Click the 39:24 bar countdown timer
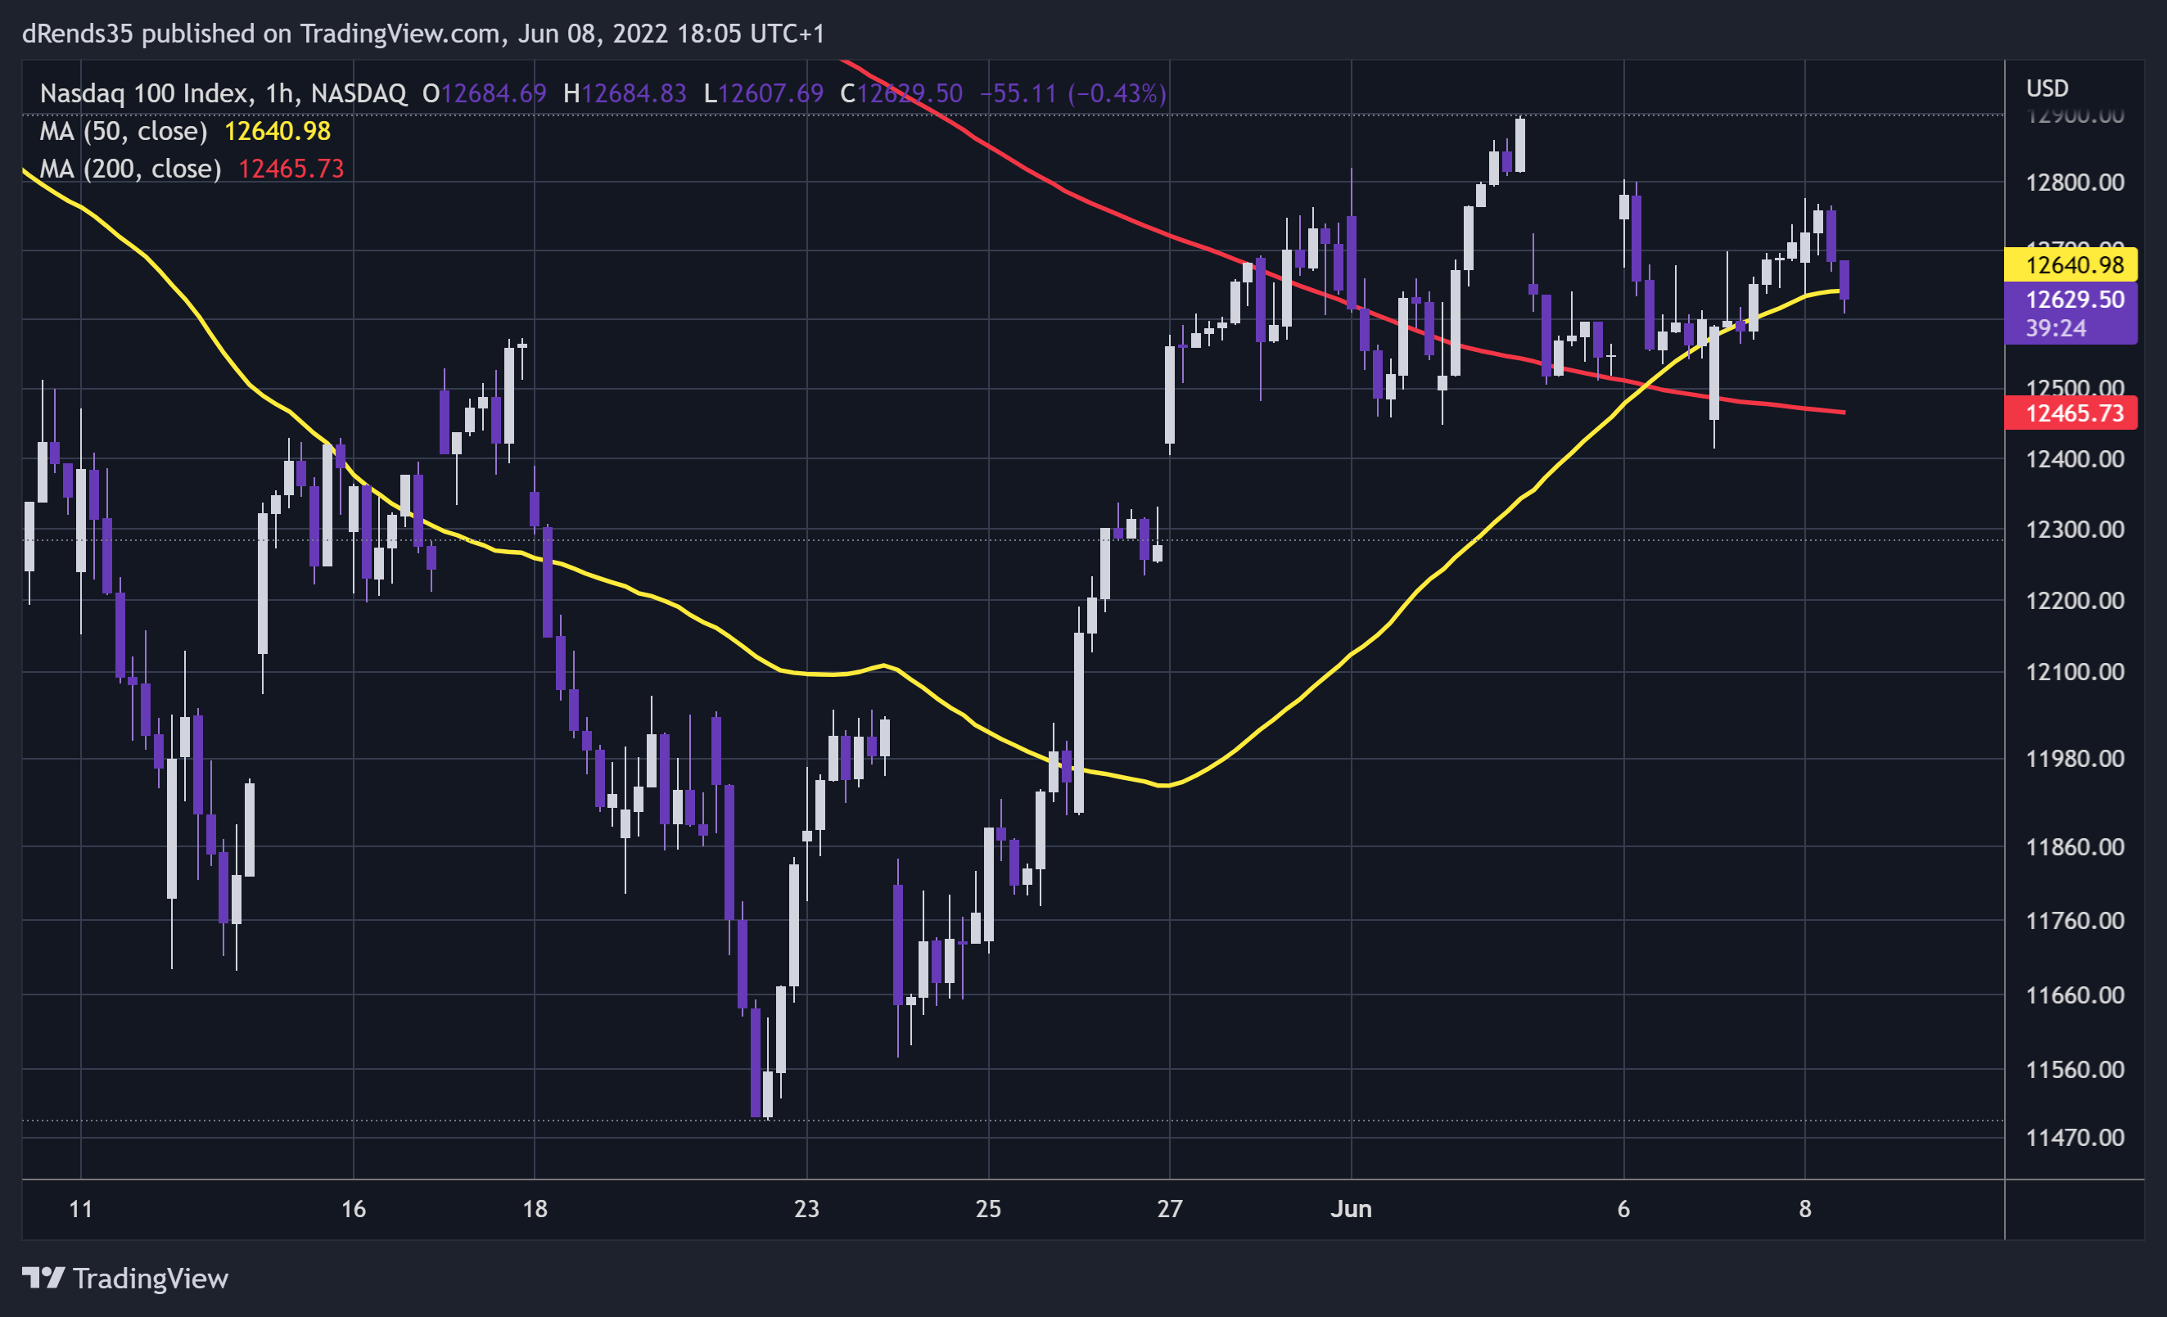 2056,329
